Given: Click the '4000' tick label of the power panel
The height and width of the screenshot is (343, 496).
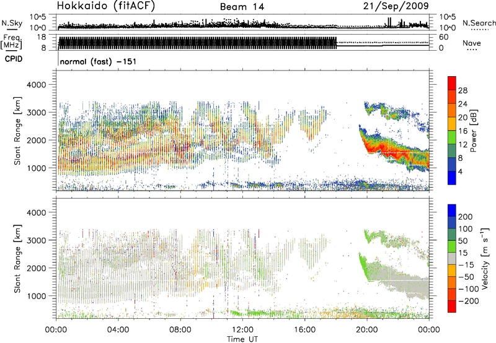Looking at the screenshot, I should pos(36,85).
